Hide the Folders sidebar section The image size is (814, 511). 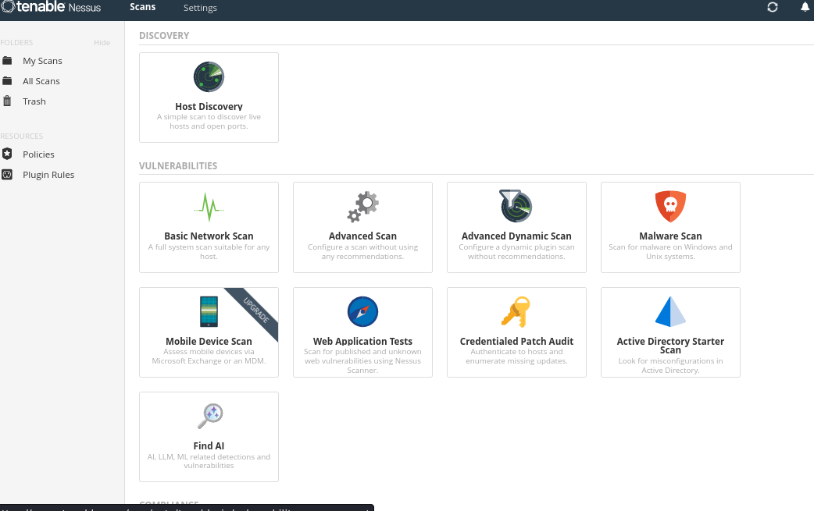click(102, 43)
